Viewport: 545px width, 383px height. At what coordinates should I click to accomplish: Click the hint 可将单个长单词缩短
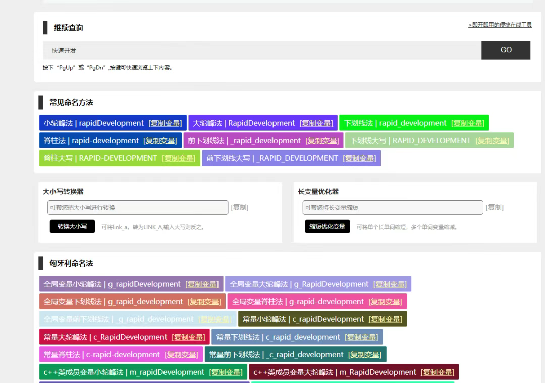point(407,227)
